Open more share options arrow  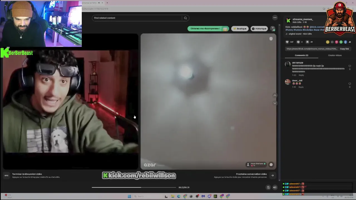350,42
